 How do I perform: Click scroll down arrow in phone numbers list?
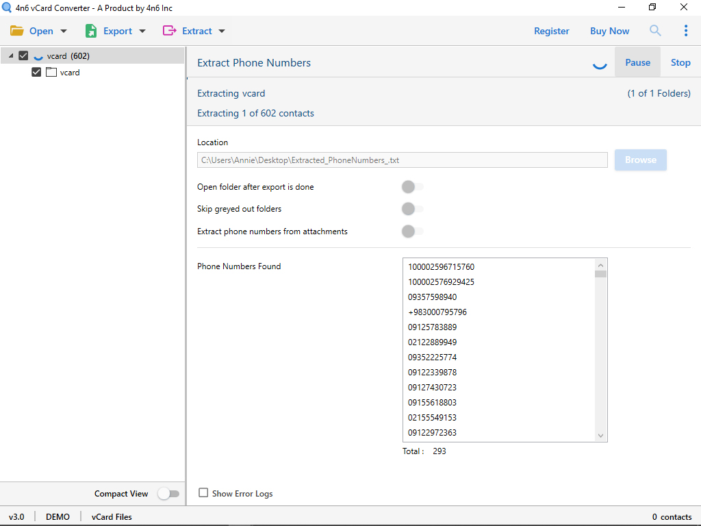point(600,435)
